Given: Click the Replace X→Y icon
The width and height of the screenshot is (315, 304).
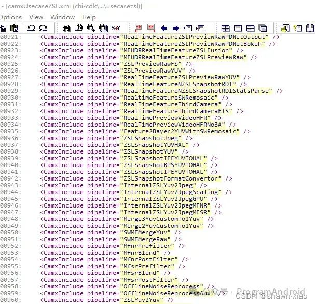Looking at the screenshot, I should click(116, 29).
